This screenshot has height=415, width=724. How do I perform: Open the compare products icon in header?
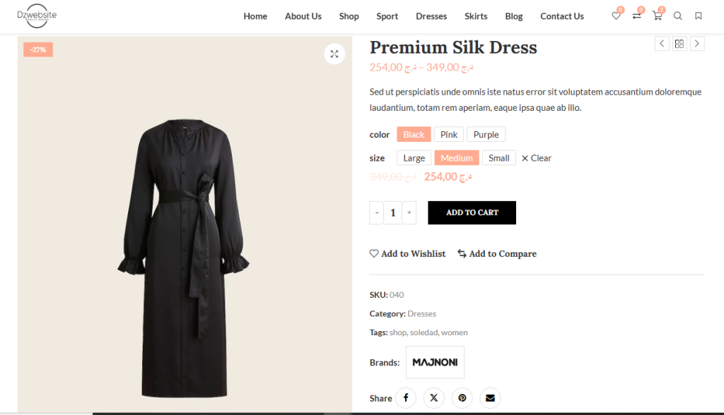(636, 16)
